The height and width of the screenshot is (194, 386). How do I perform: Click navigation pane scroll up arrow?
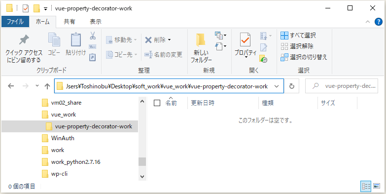[x=142, y=101]
